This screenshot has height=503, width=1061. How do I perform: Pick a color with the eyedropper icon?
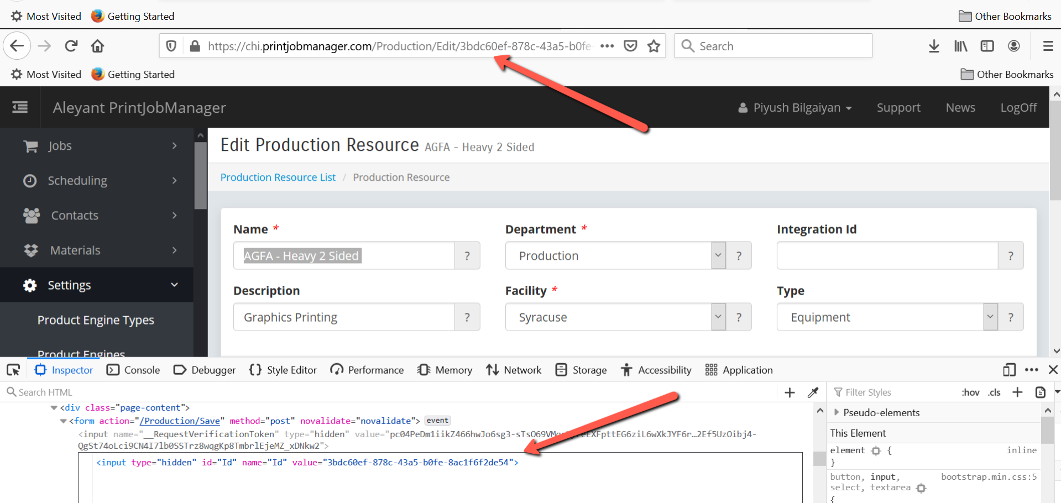click(x=813, y=392)
